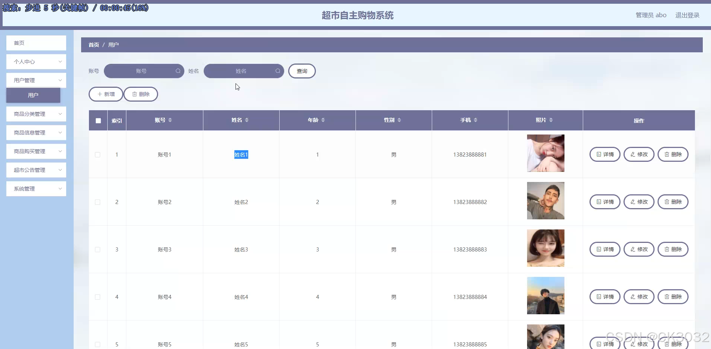Click the 删除 trash icon for 账号3
711x349 pixels.
coord(667,249)
